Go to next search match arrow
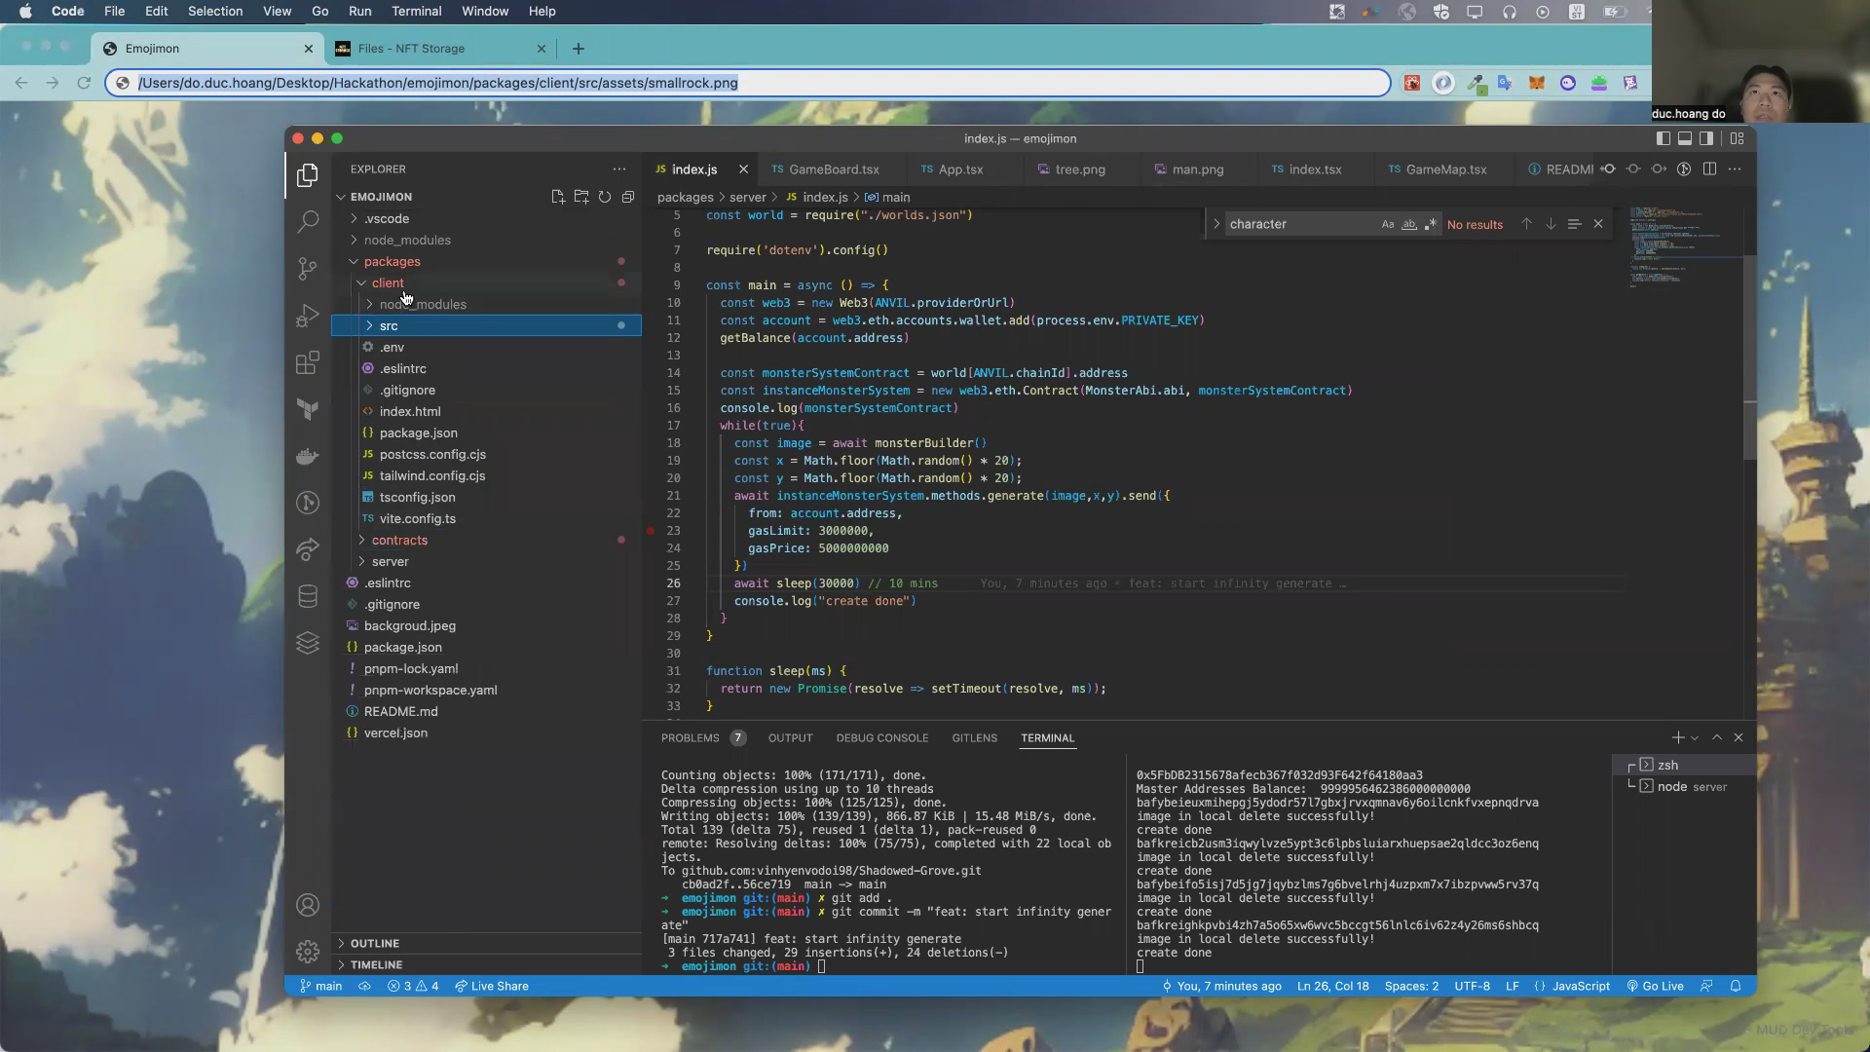The height and width of the screenshot is (1052, 1870). (x=1551, y=224)
